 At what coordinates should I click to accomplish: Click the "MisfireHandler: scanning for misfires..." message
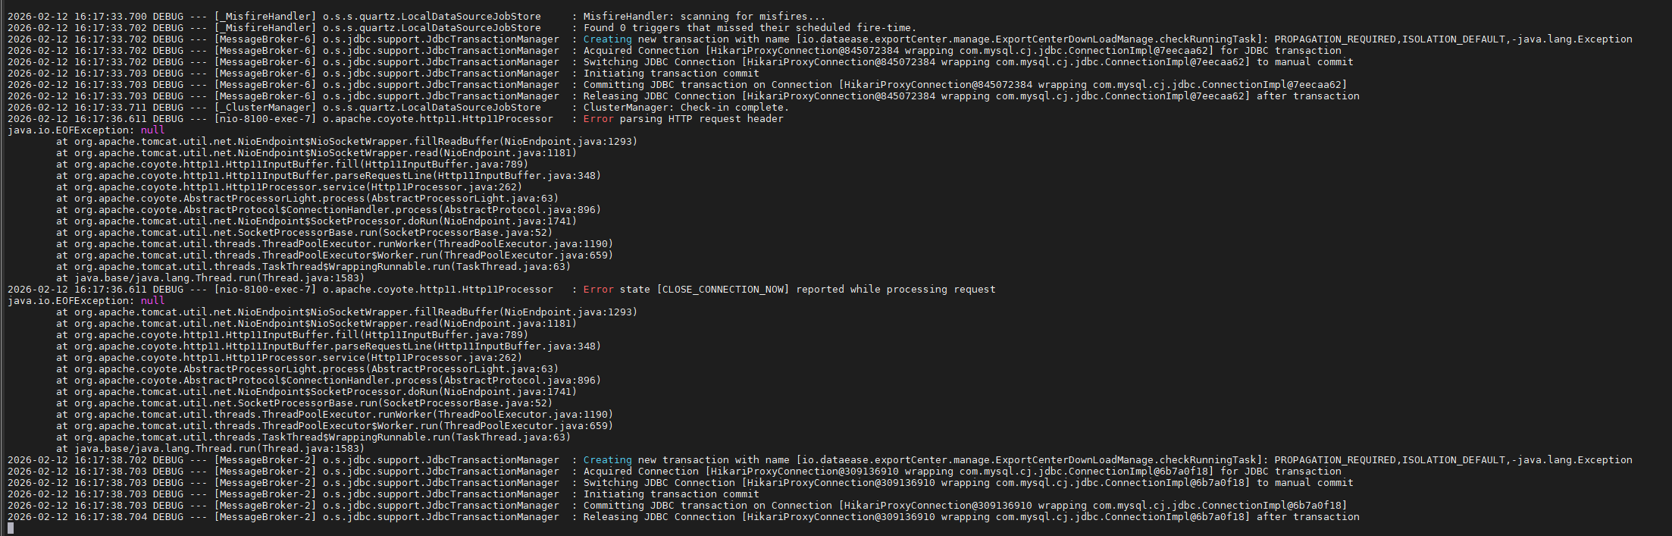[x=704, y=16]
